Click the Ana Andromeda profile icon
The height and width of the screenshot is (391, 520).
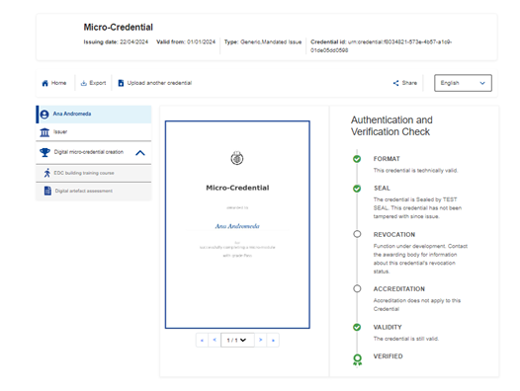(x=44, y=115)
